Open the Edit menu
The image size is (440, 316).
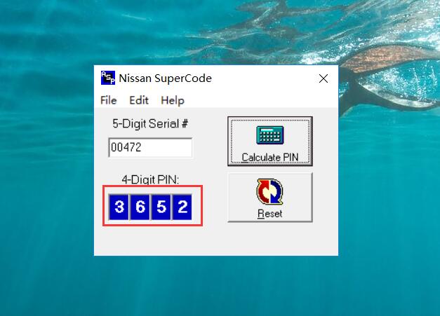(x=139, y=100)
